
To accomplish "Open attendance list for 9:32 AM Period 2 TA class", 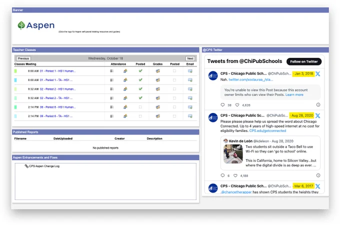I will tap(111, 98).
